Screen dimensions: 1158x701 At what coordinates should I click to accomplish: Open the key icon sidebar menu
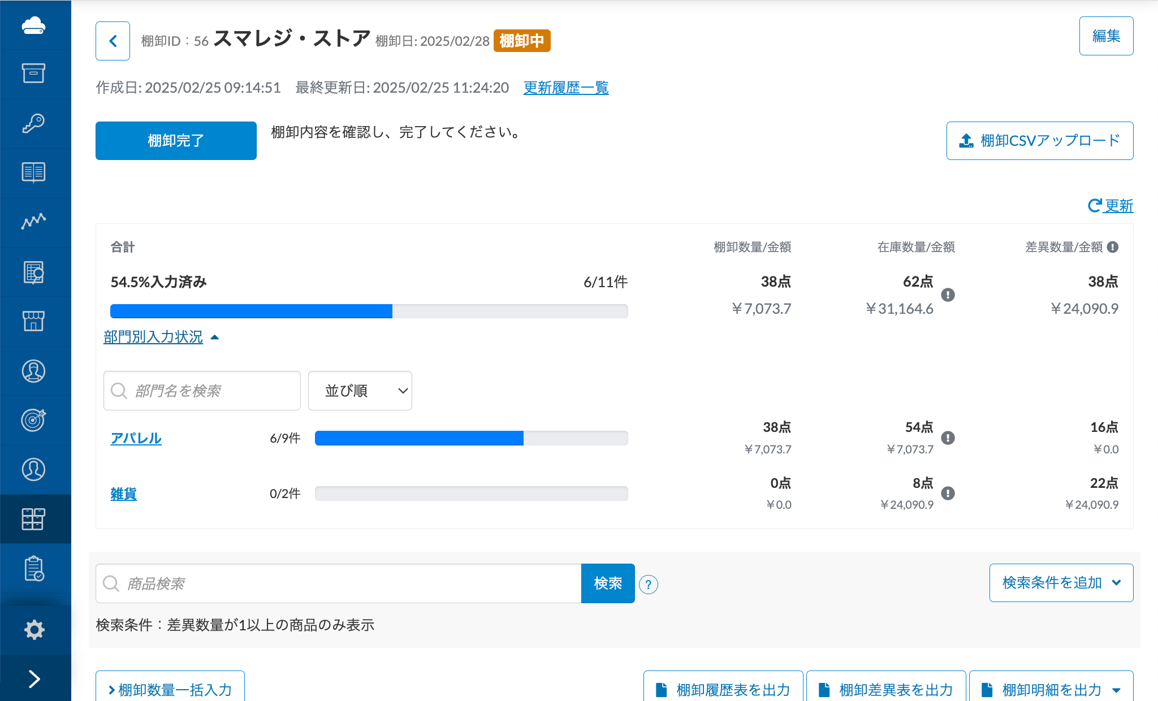click(33, 123)
